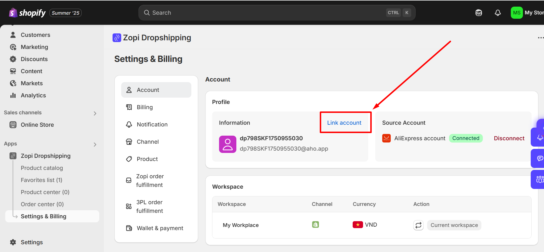
Task: Click the Wallet & payment icon
Action: point(129,228)
